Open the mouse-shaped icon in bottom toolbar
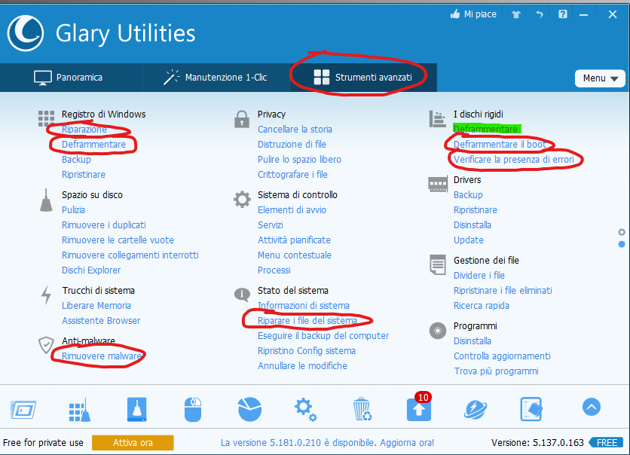This screenshot has height=455, width=630. pyautogui.click(x=193, y=410)
